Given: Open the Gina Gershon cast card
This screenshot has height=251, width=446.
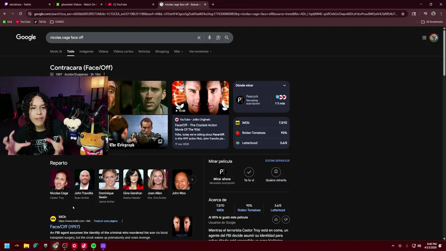Looking at the screenshot, I should tap(133, 185).
